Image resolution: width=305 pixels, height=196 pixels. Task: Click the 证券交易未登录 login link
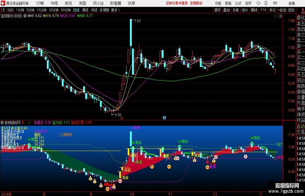pyautogui.click(x=177, y=3)
